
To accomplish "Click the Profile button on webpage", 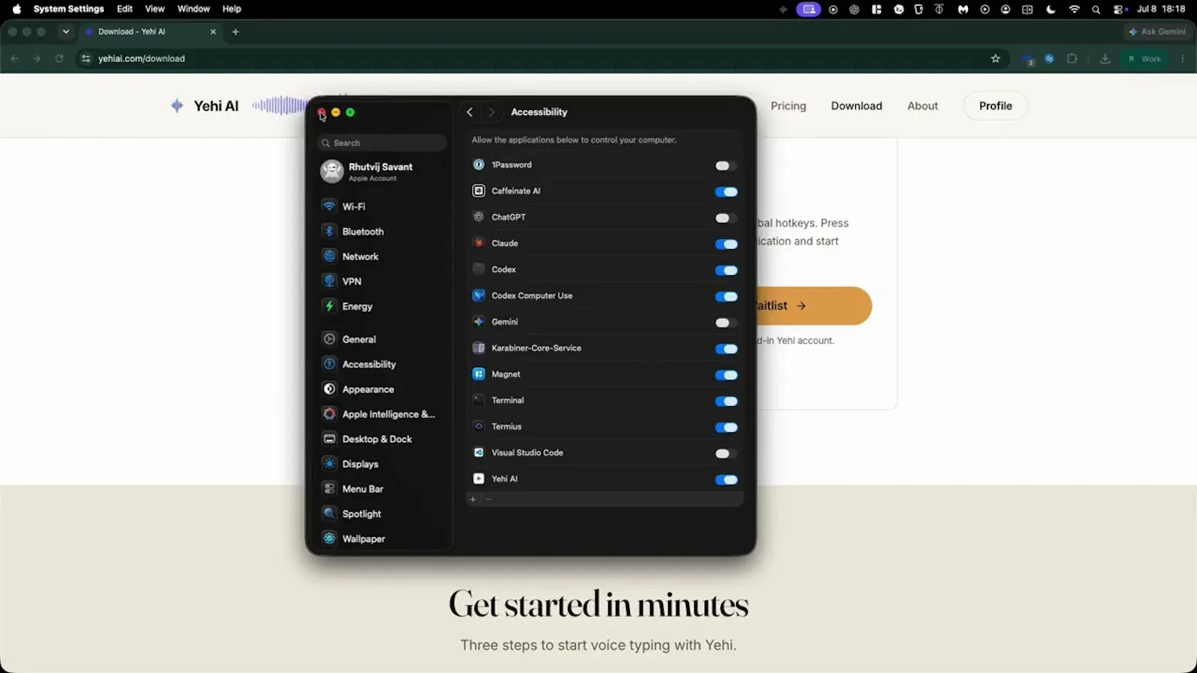I will (x=996, y=106).
